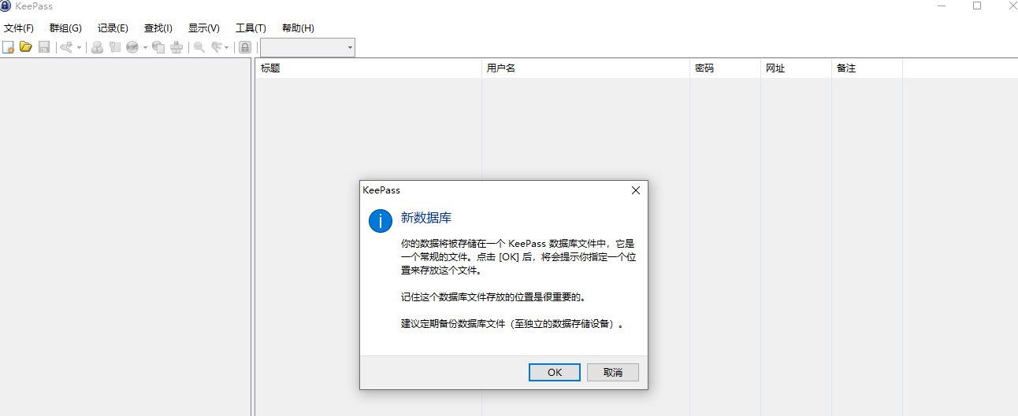This screenshot has width=1018, height=416.
Task: Click the 密码 column header
Action: [x=725, y=68]
